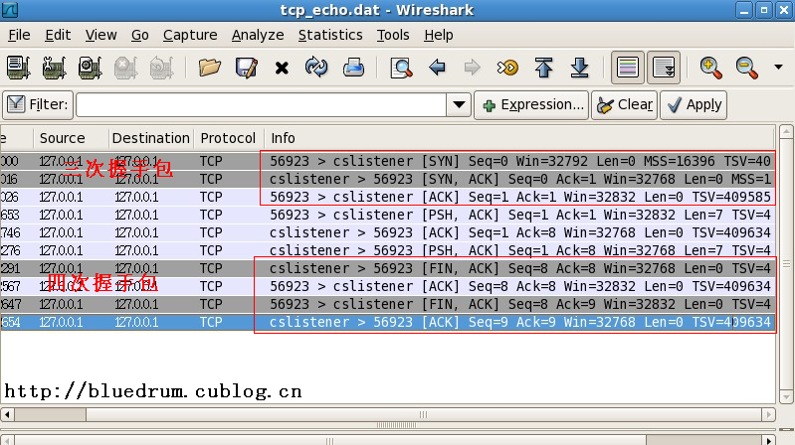The width and height of the screenshot is (795, 445).
Task: Select the [FIN, ACK] Seq=8 Ack=9 packet
Action: coord(388,304)
